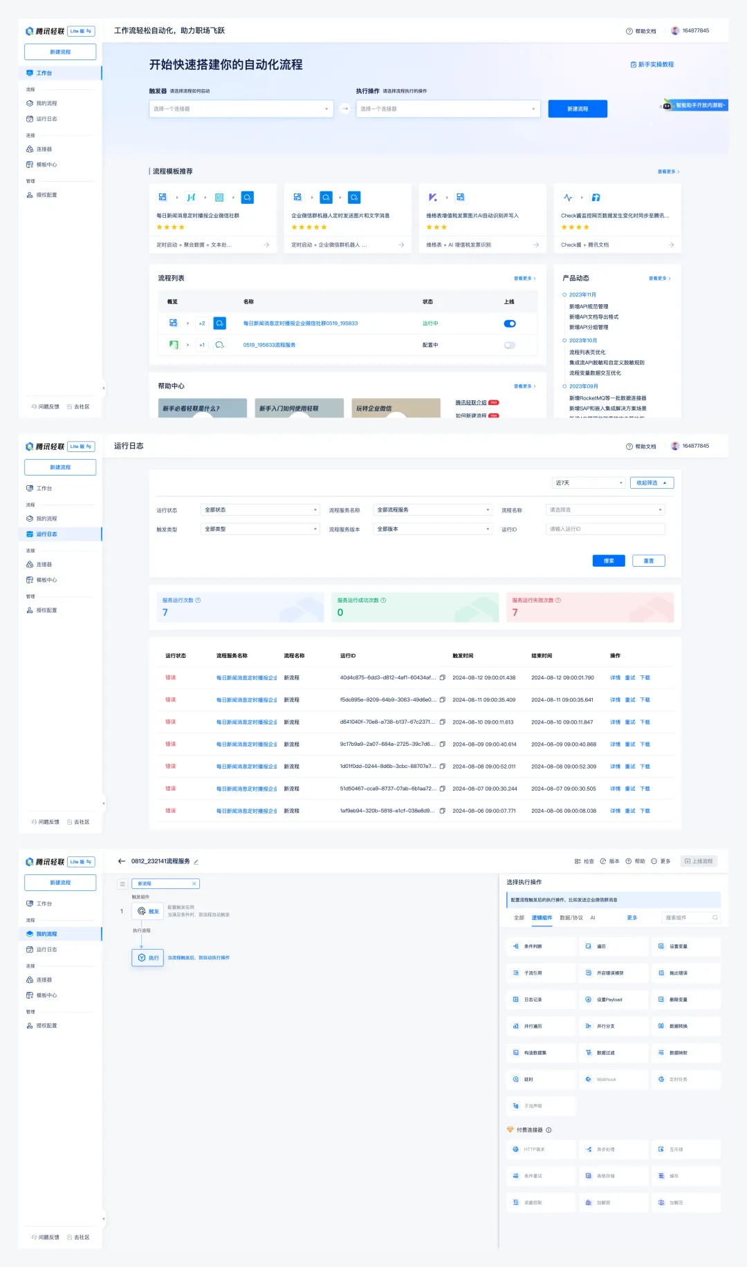
Task: Click info icon next to 付费连接器
Action: point(549,1130)
